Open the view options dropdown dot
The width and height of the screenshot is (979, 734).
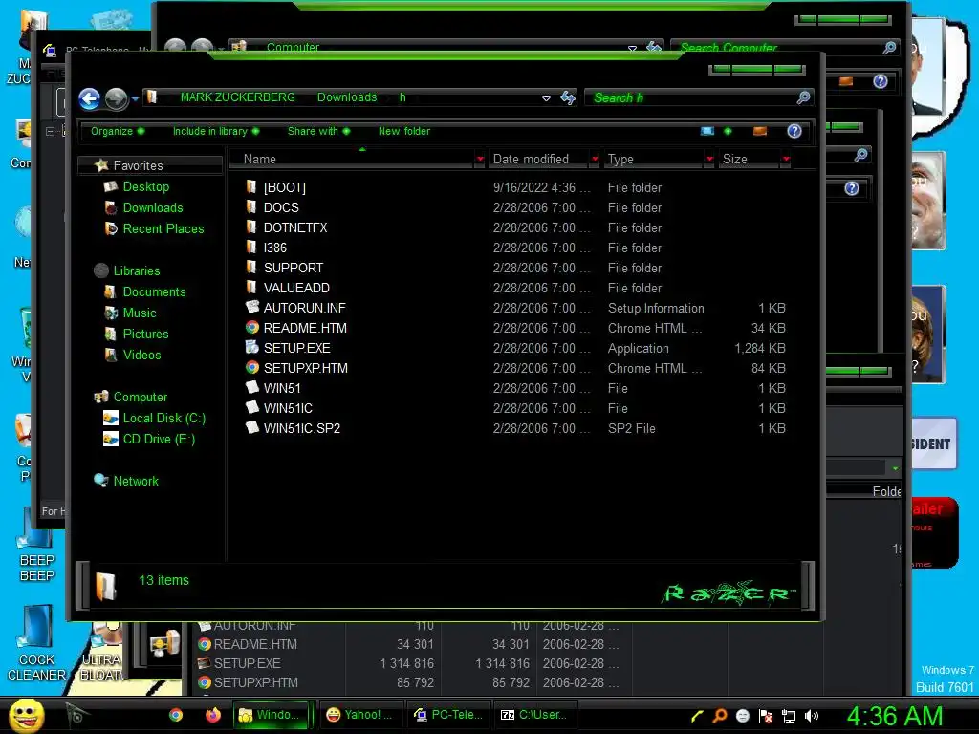pyautogui.click(x=728, y=131)
